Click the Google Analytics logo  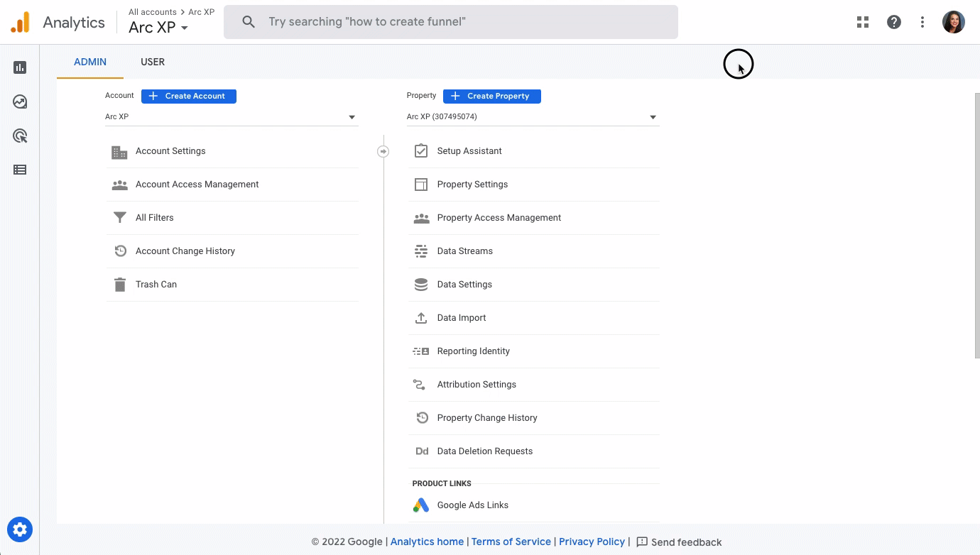coord(20,23)
